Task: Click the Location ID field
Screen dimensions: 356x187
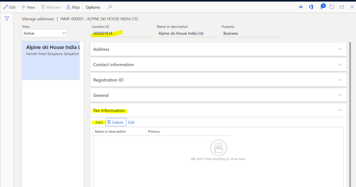Action: 122,33
